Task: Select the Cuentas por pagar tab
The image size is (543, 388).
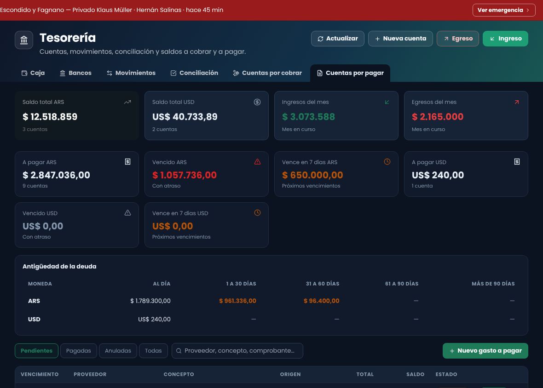Action: coord(350,73)
